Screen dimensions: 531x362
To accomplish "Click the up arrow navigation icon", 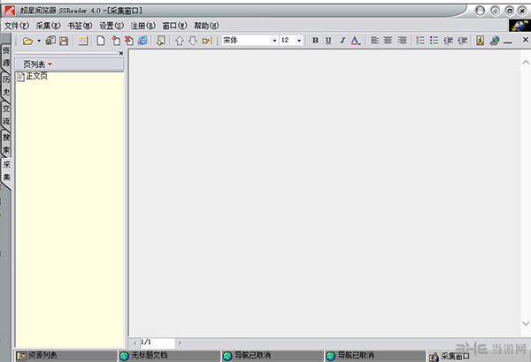I will click(180, 41).
